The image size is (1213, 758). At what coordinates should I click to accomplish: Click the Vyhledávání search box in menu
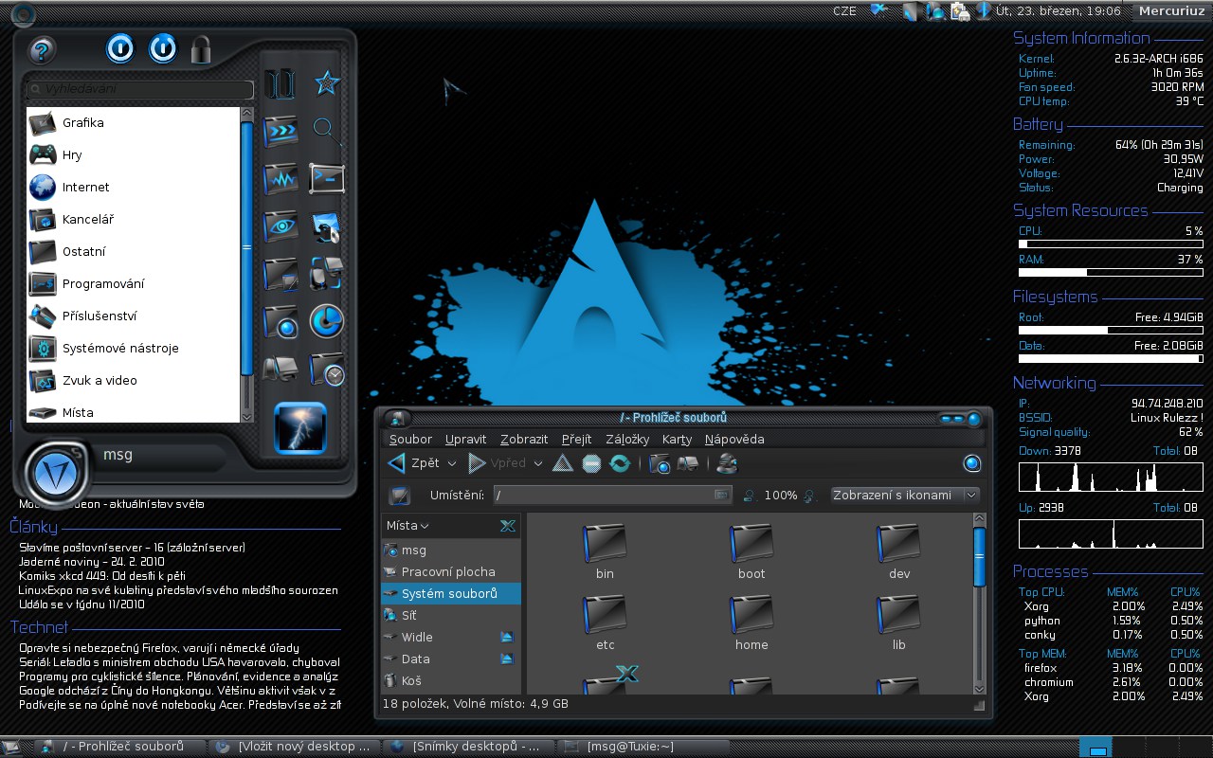[140, 89]
